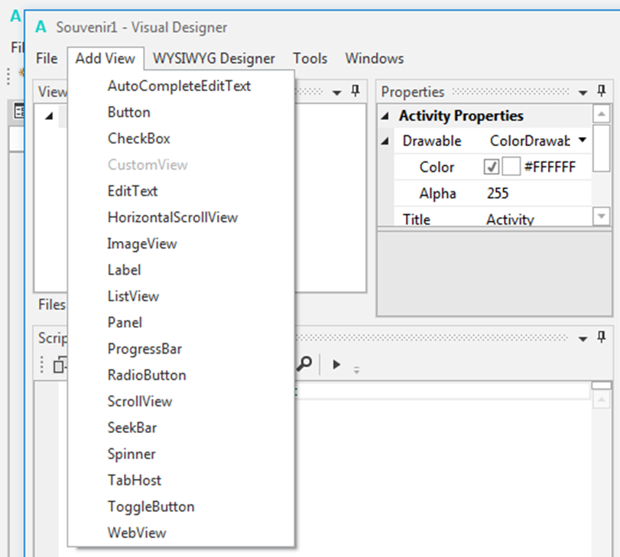Viewport: 620px width, 557px height.
Task: Run the script with play icon
Action: pos(336,364)
